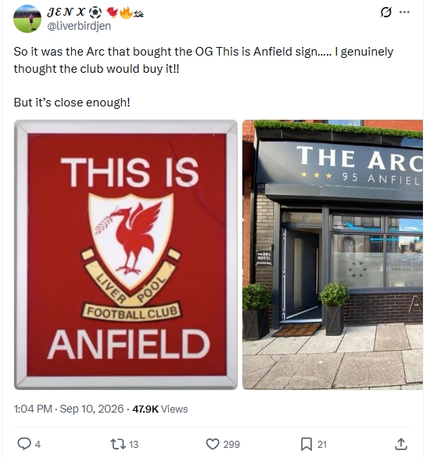The height and width of the screenshot is (458, 437).
Task: Click the JEN X display name
Action: pyautogui.click(x=66, y=12)
